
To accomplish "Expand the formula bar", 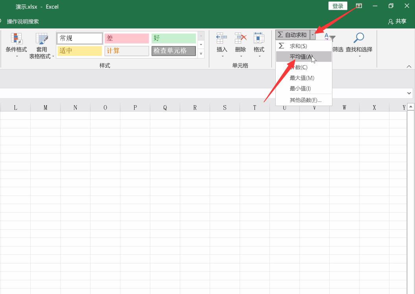I will coord(409,93).
